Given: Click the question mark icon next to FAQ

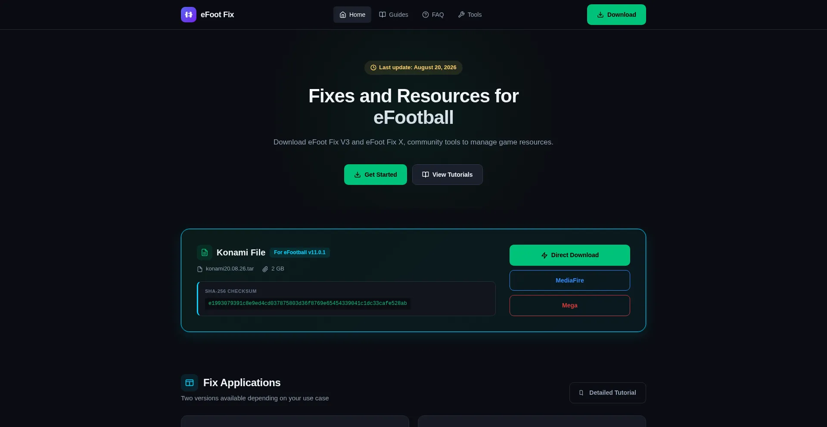Looking at the screenshot, I should pyautogui.click(x=426, y=15).
